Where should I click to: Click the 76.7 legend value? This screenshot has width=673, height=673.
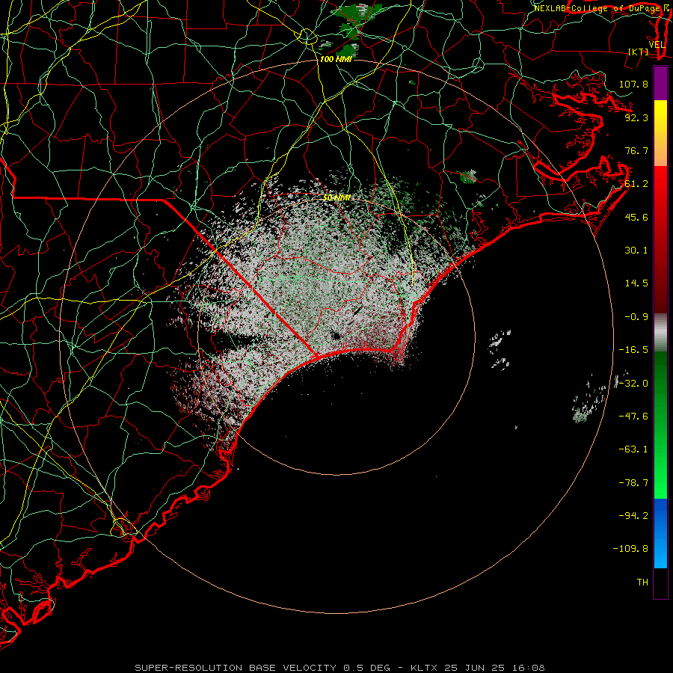point(636,150)
